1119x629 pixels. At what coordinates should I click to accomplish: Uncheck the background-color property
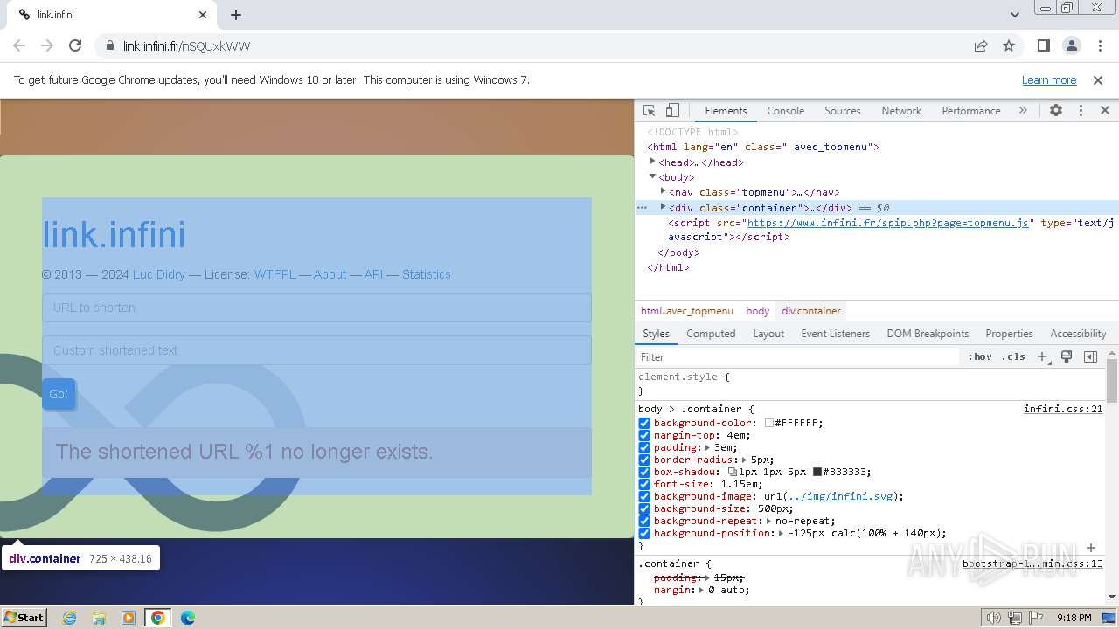pos(644,423)
